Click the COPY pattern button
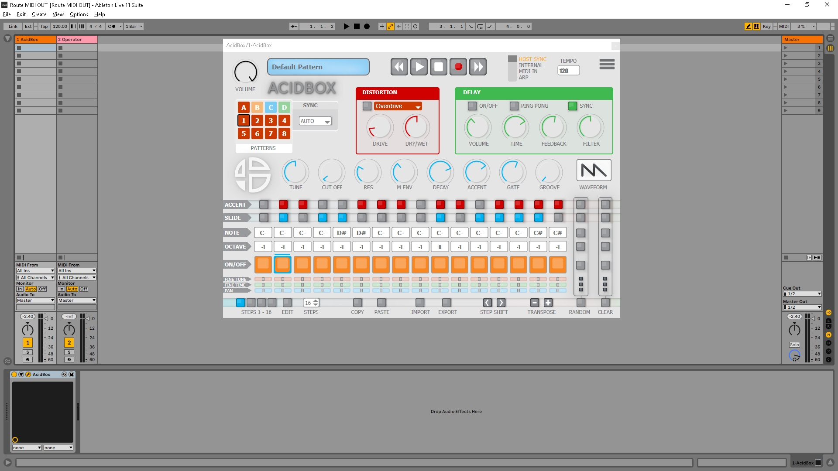This screenshot has height=471, width=838. click(x=357, y=303)
